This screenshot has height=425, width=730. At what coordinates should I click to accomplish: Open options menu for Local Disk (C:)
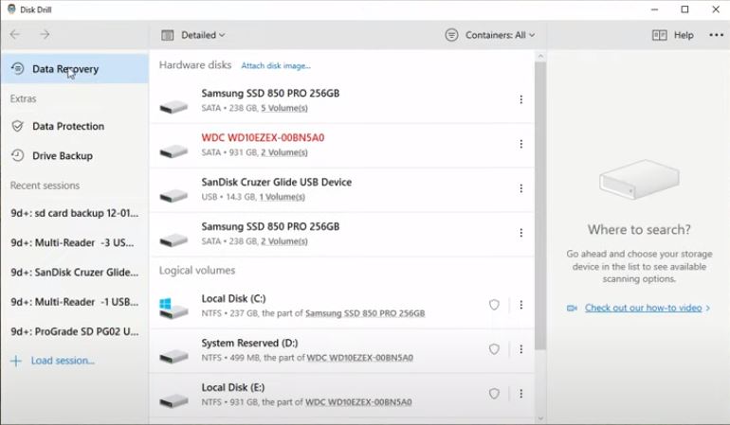pyautogui.click(x=521, y=305)
